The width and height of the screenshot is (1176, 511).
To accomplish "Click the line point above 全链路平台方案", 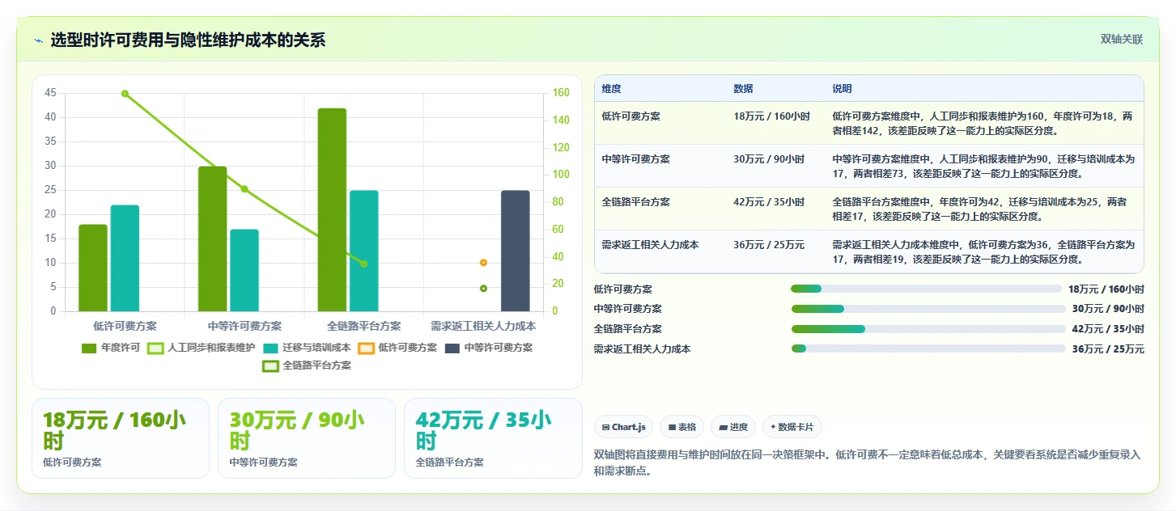I will click(364, 264).
